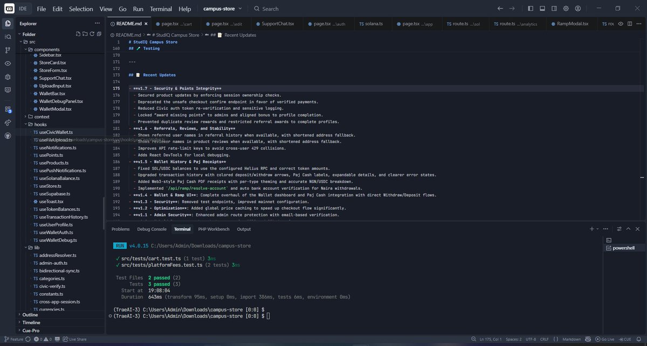Open the Run and Debug bug icon
Viewport: 647px width, 346px height.
pos(8,77)
